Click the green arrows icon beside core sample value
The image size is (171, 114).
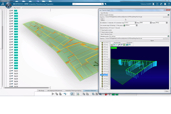pyautogui.click(x=124, y=25)
